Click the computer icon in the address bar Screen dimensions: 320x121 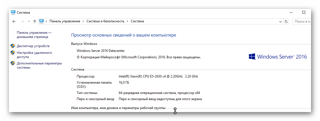[41, 21]
